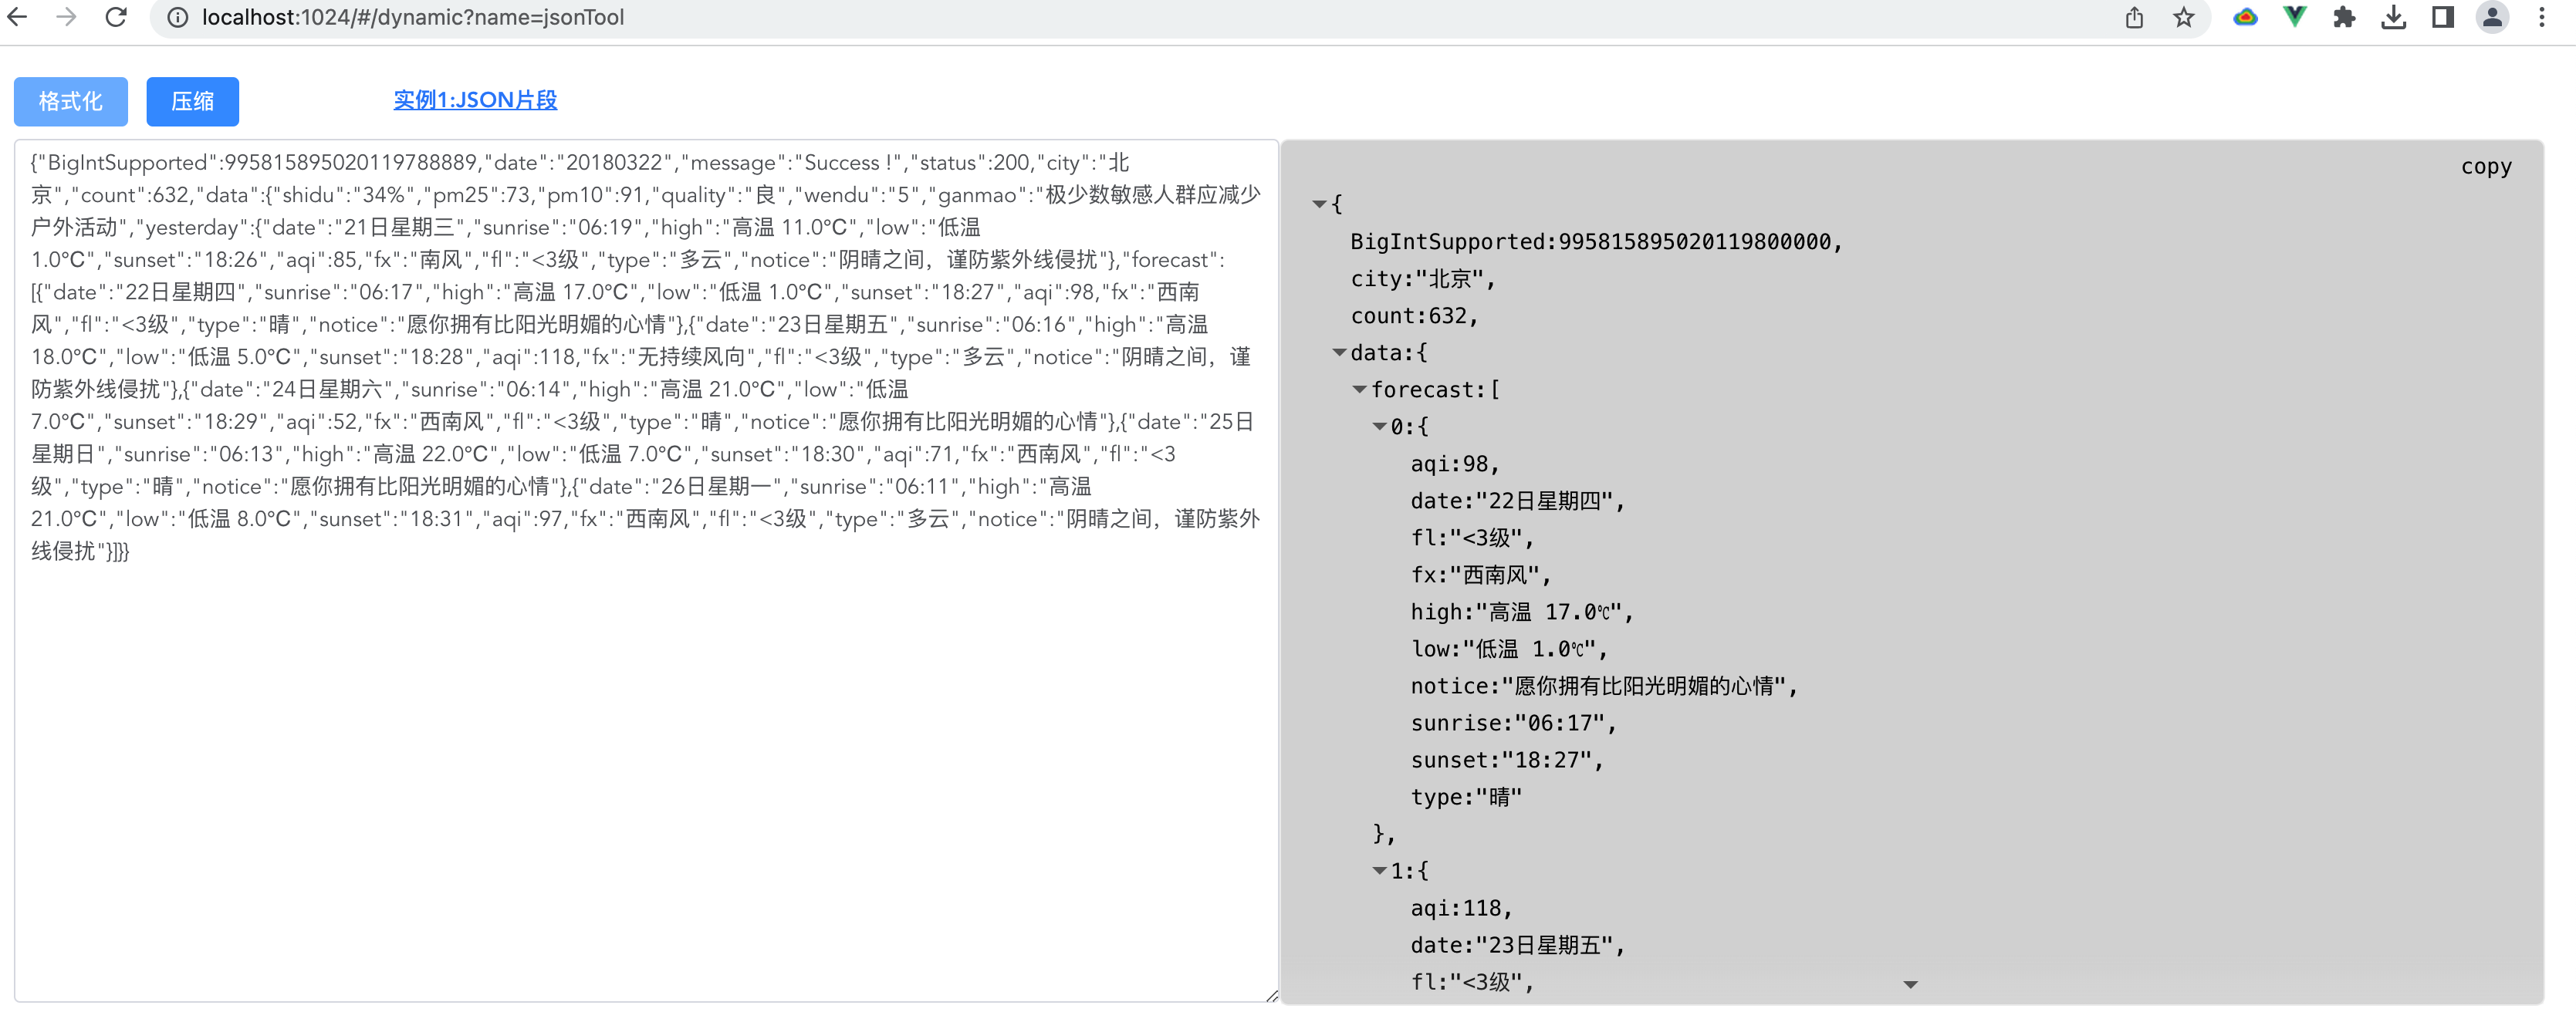Bookmark this page with the star icon

pyautogui.click(x=2184, y=17)
